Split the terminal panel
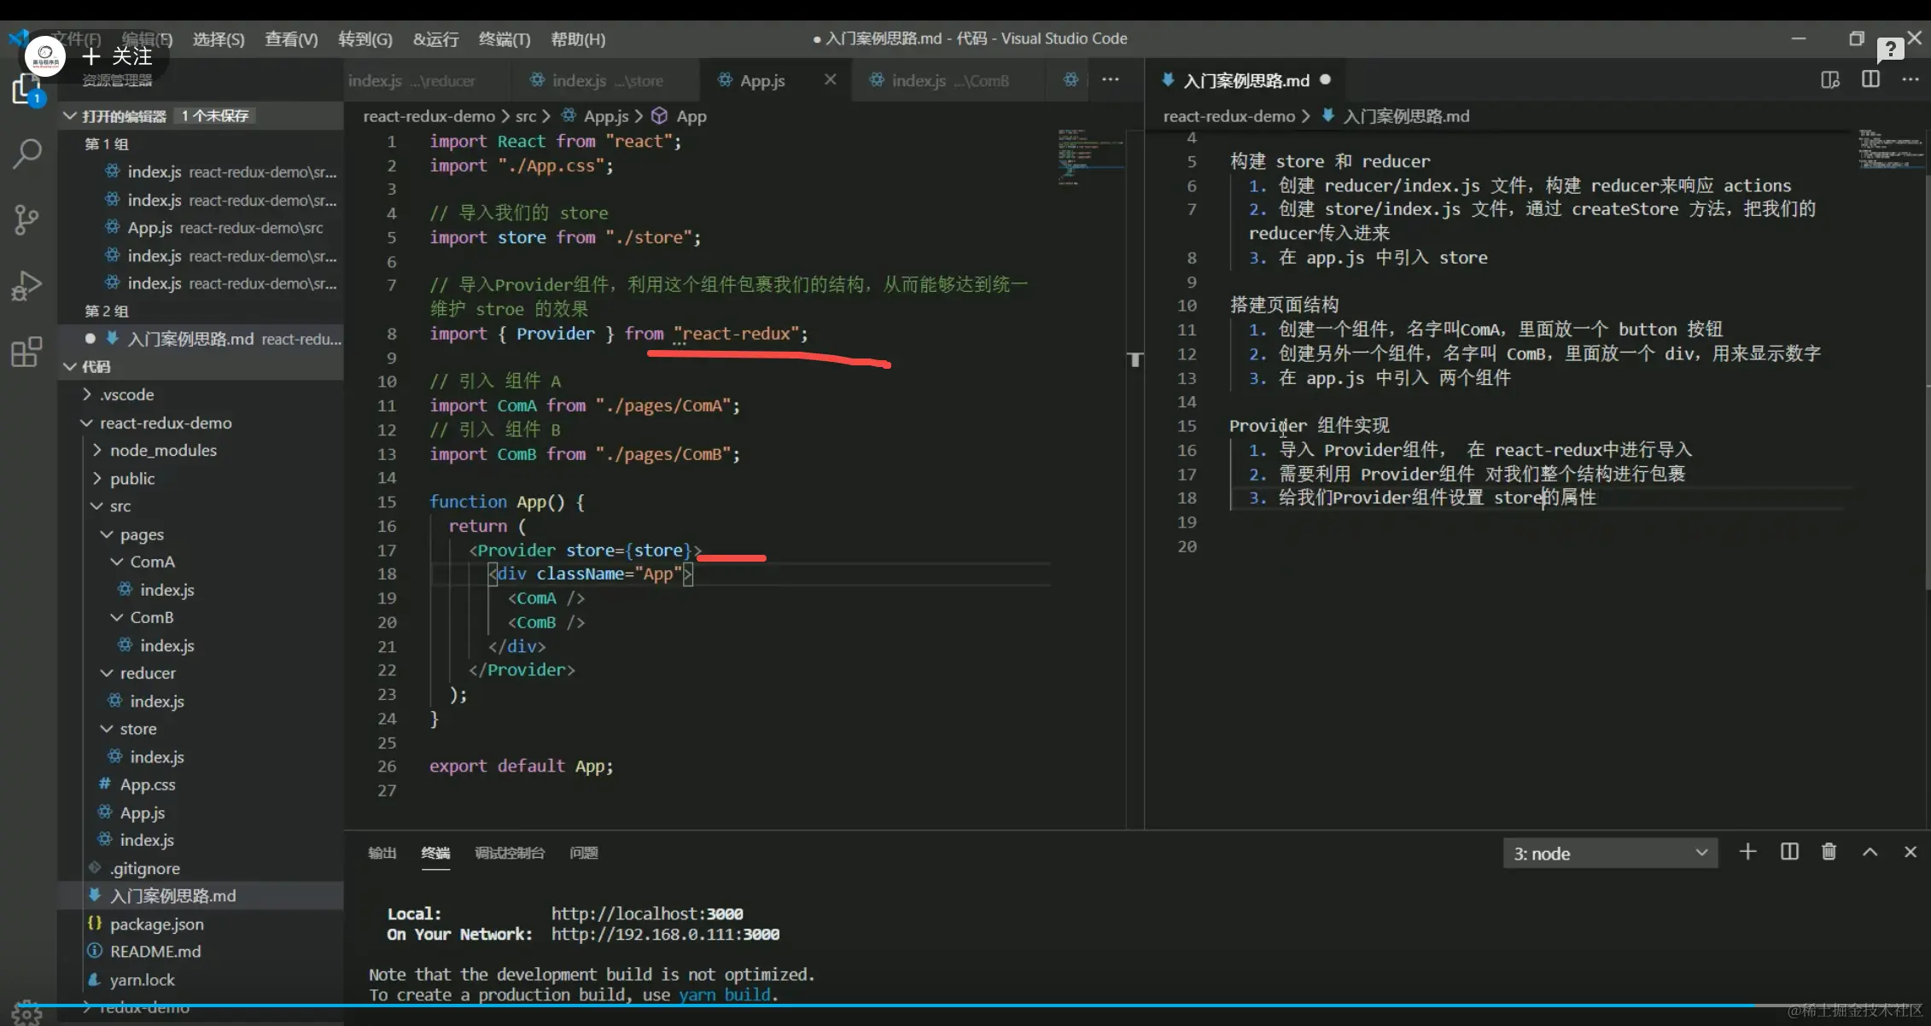This screenshot has height=1026, width=1931. click(x=1789, y=852)
